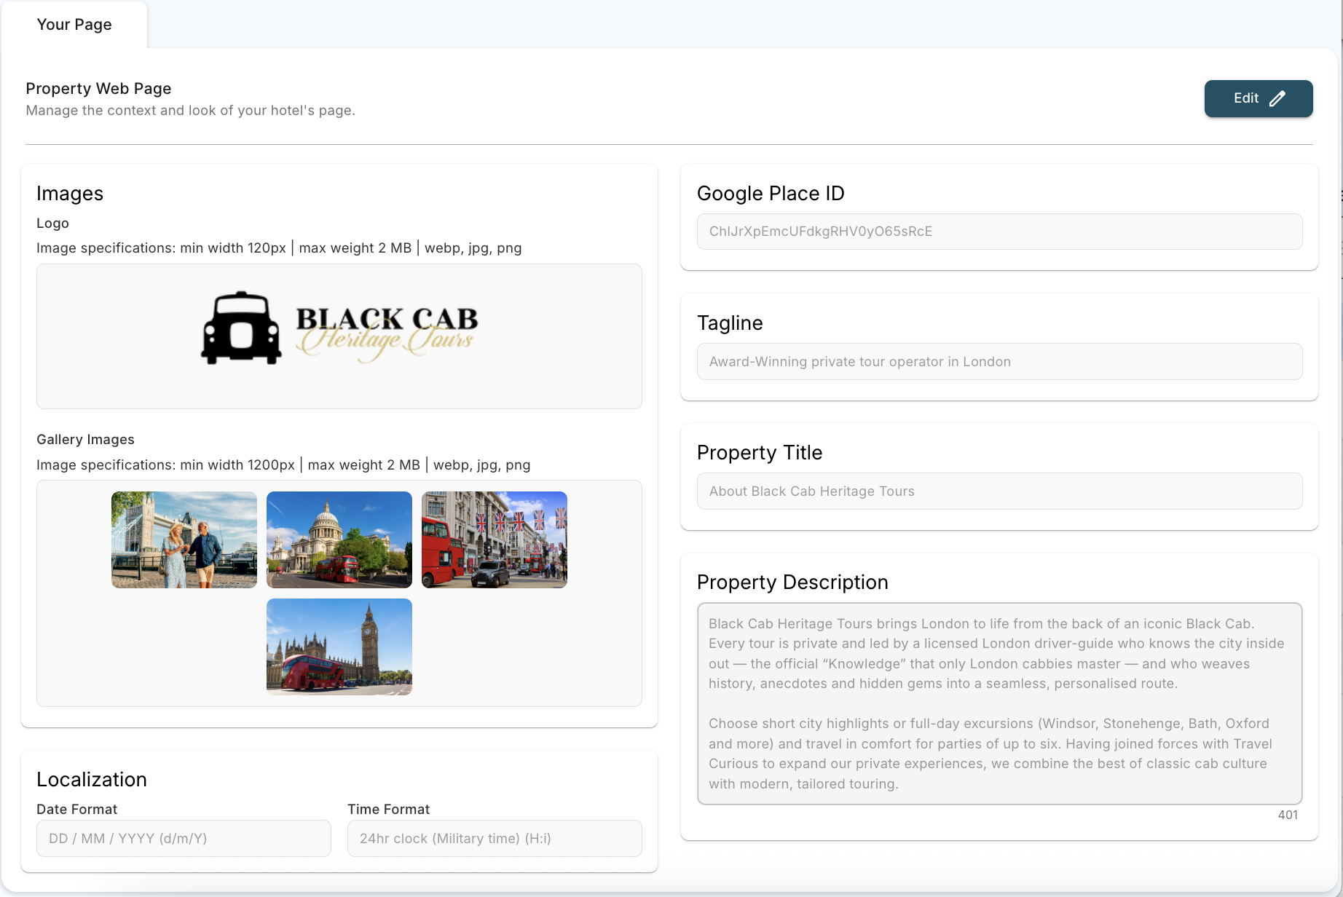
Task: Click the 401 character counter
Action: tap(1287, 815)
